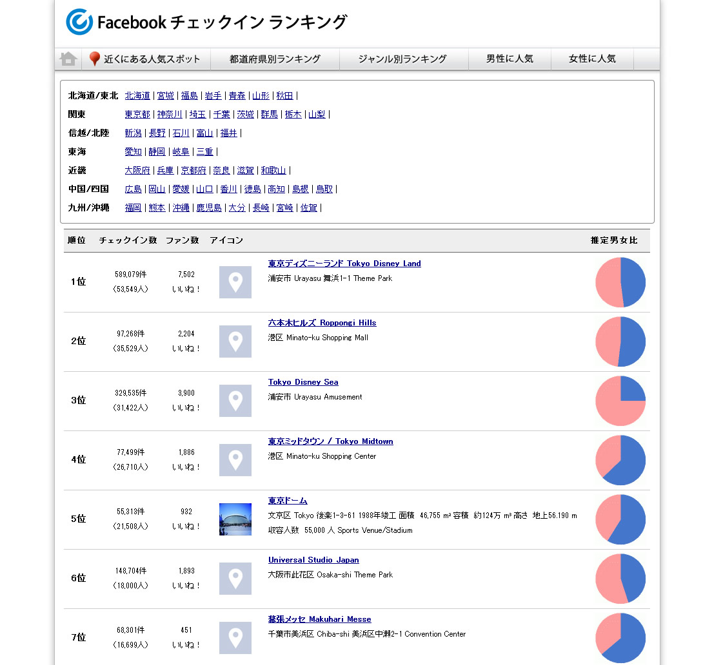Viewport: 723px width, 665px height.
Task: Click gender ratio pie chart for Tokyo Midtown
Action: [x=620, y=459]
